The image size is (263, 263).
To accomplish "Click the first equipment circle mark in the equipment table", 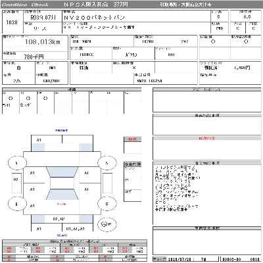I will (x=11, y=99).
